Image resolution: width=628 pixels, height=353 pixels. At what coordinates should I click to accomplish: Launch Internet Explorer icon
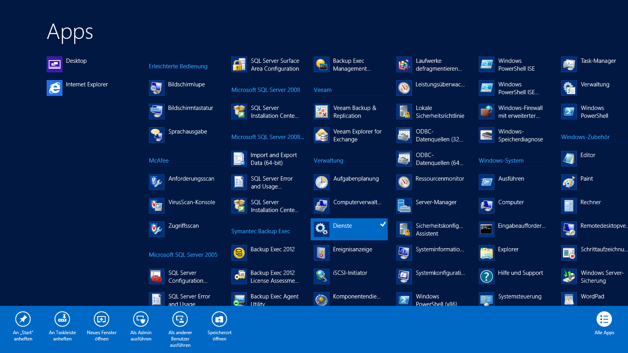[55, 88]
